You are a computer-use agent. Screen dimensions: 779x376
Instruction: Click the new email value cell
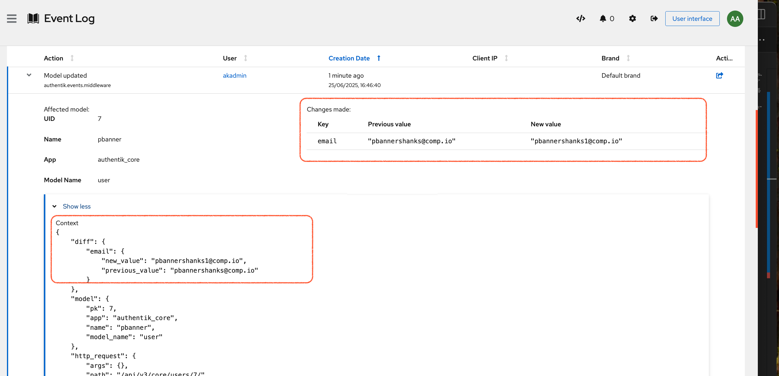tap(576, 141)
